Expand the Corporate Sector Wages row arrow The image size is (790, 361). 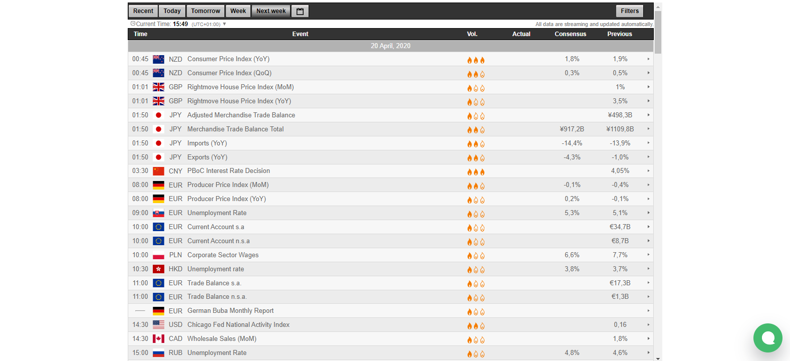(648, 255)
